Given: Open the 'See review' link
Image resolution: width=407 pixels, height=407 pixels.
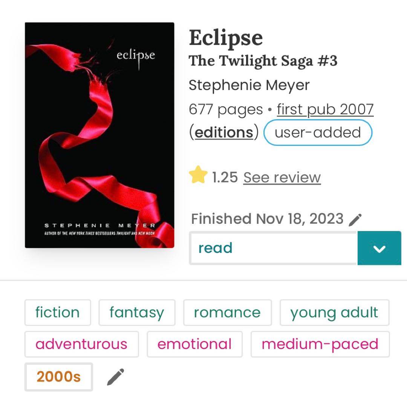Looking at the screenshot, I should [282, 177].
